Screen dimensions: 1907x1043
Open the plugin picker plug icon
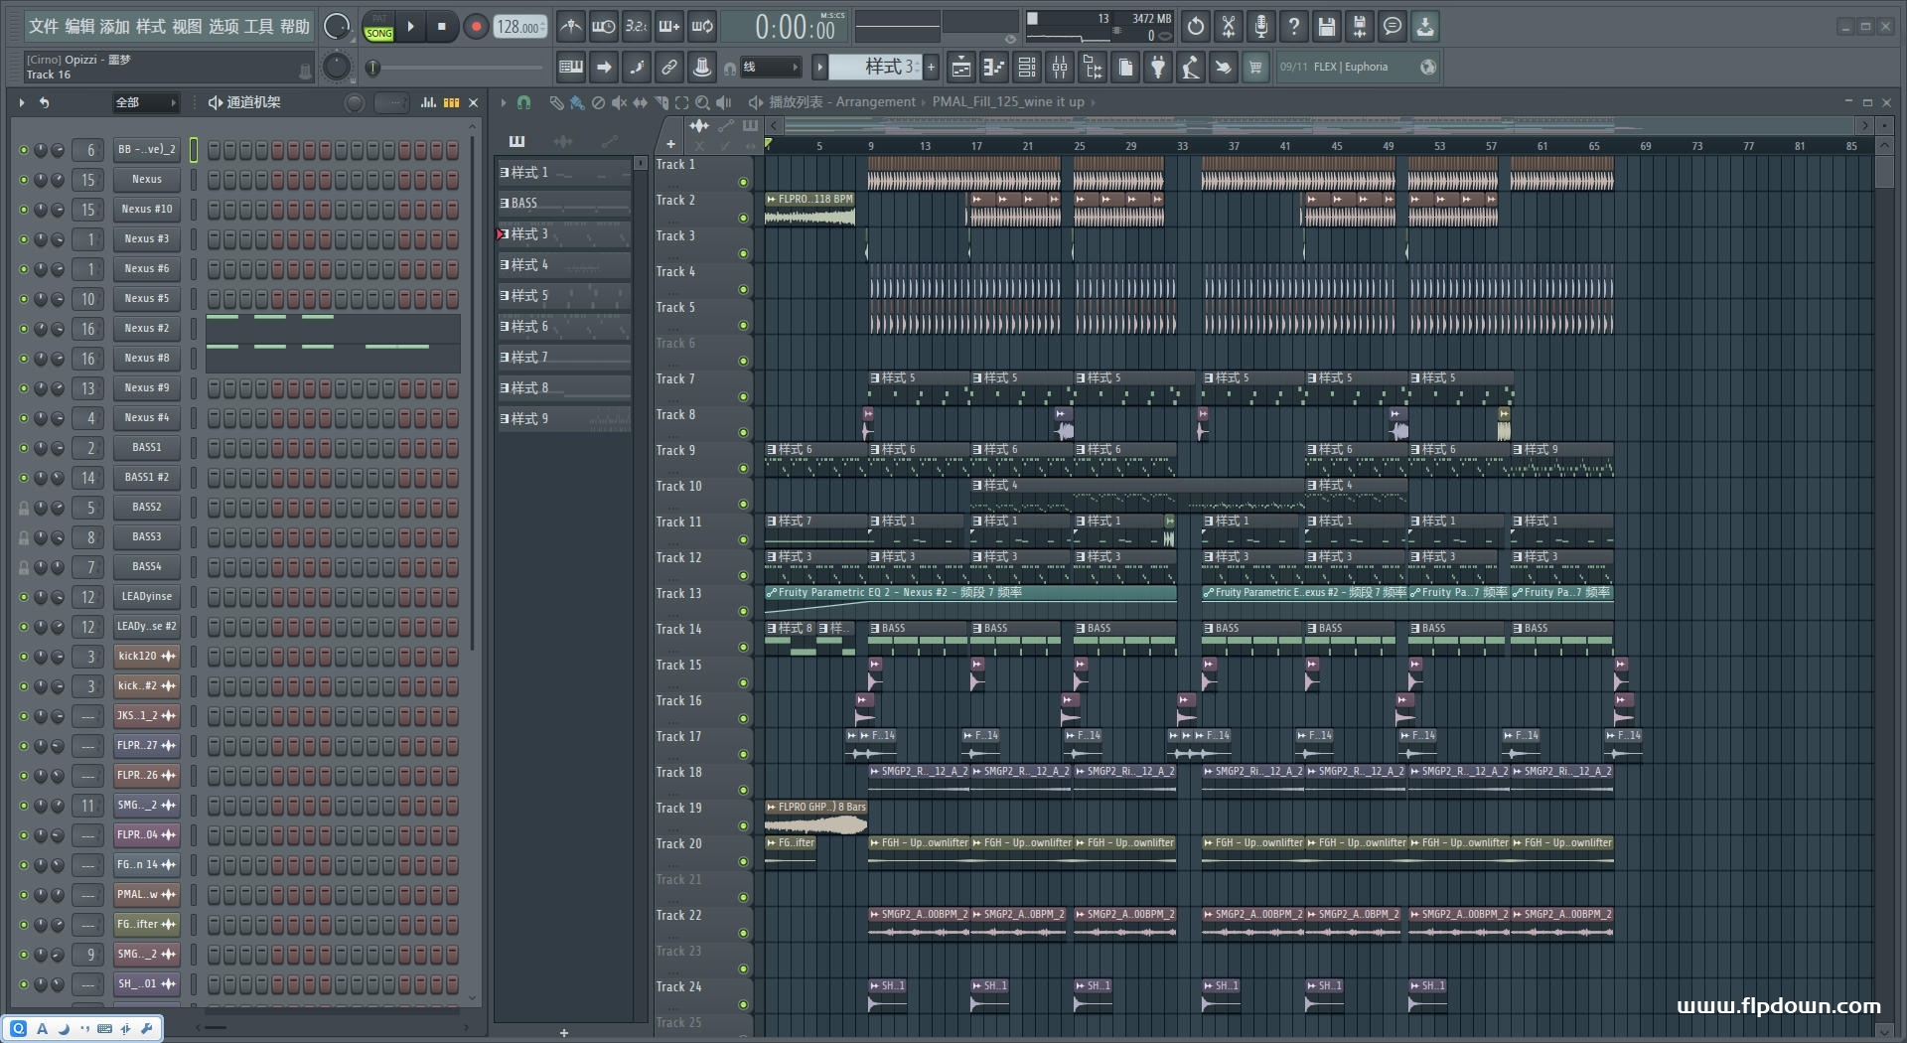tap(1158, 68)
